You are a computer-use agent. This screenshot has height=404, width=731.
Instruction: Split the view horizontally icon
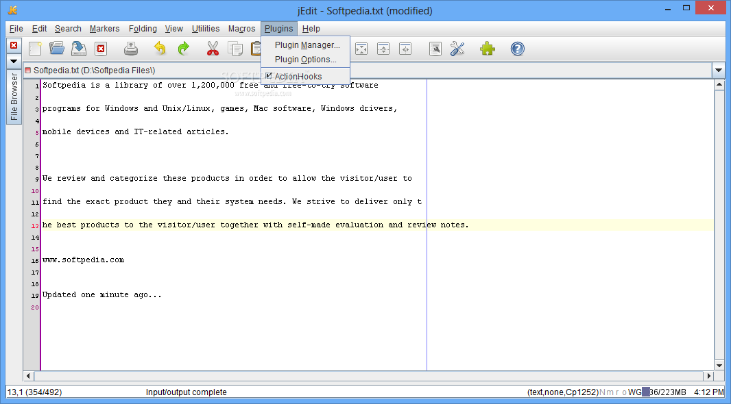(x=383, y=49)
